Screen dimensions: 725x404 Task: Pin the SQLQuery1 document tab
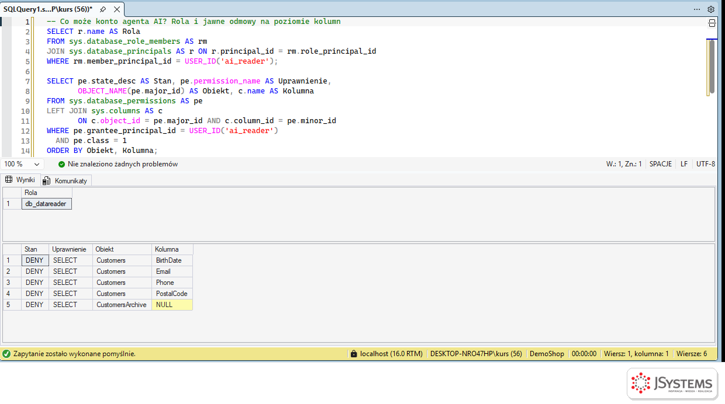pyautogui.click(x=103, y=9)
